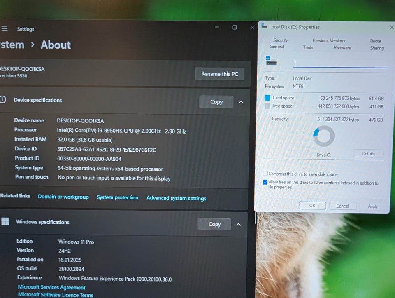Collapse the Windows specifications section
395x298 pixels.
(x=239, y=224)
